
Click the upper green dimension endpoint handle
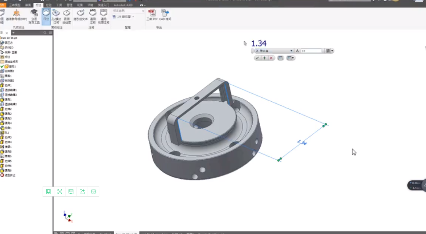pyautogui.click(x=325, y=125)
